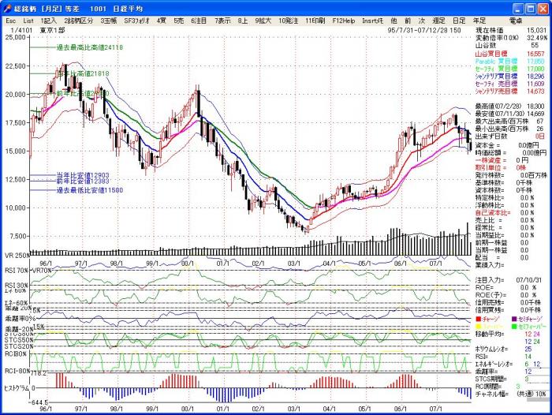552x415 pixels.
Task: Switch to 週足 weekly chart
Action: click(438, 19)
